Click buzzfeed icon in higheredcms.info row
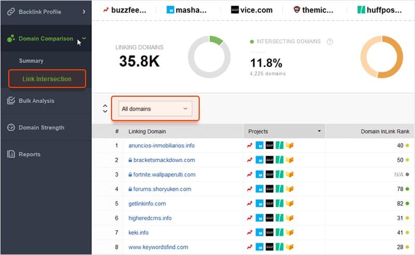Screen dimensions: 415x255 point(250,218)
